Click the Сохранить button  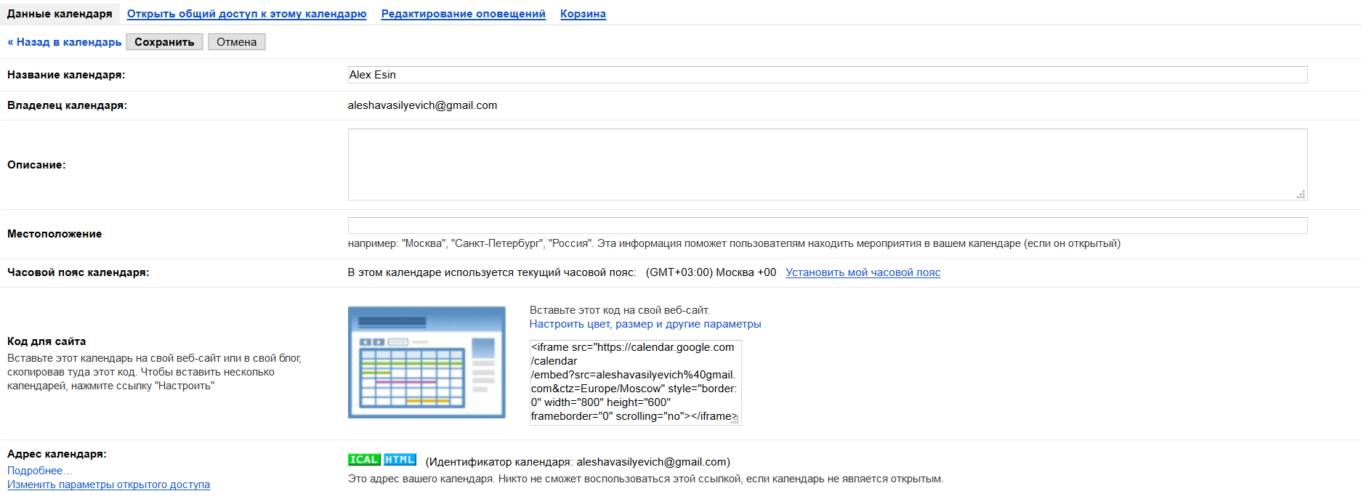coord(164,42)
